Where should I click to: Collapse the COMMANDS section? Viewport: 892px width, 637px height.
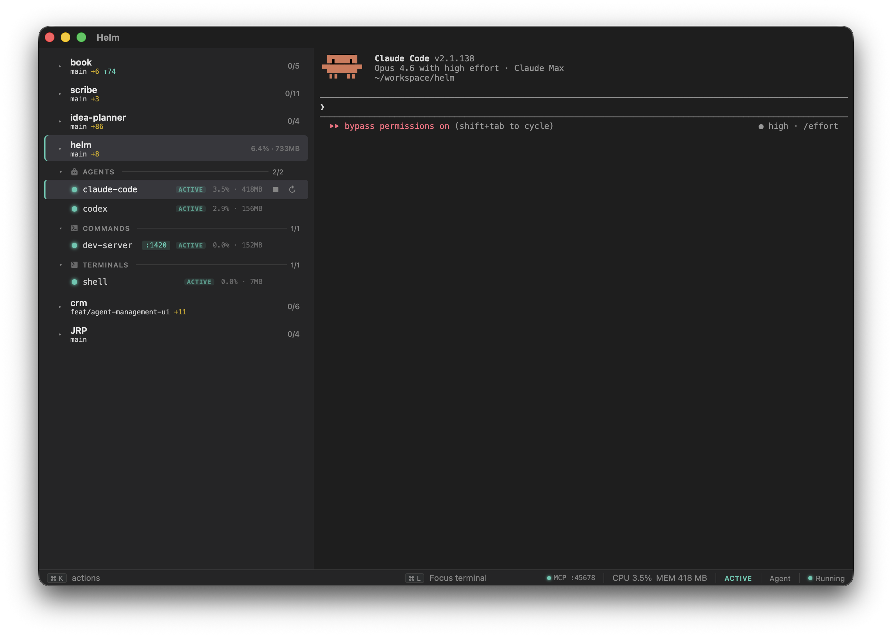click(x=61, y=228)
